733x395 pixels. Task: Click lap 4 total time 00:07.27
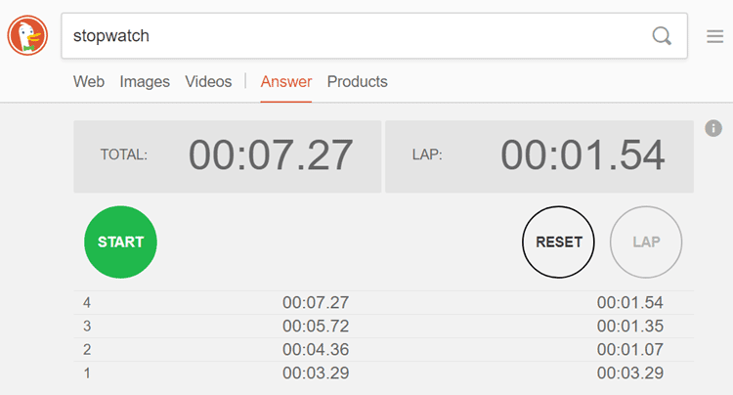click(316, 303)
